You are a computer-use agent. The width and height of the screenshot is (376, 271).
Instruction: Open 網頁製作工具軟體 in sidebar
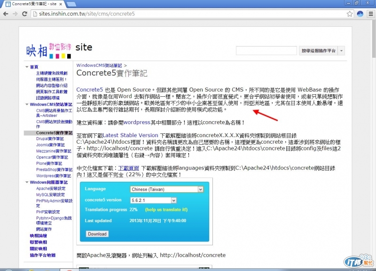tap(52, 92)
